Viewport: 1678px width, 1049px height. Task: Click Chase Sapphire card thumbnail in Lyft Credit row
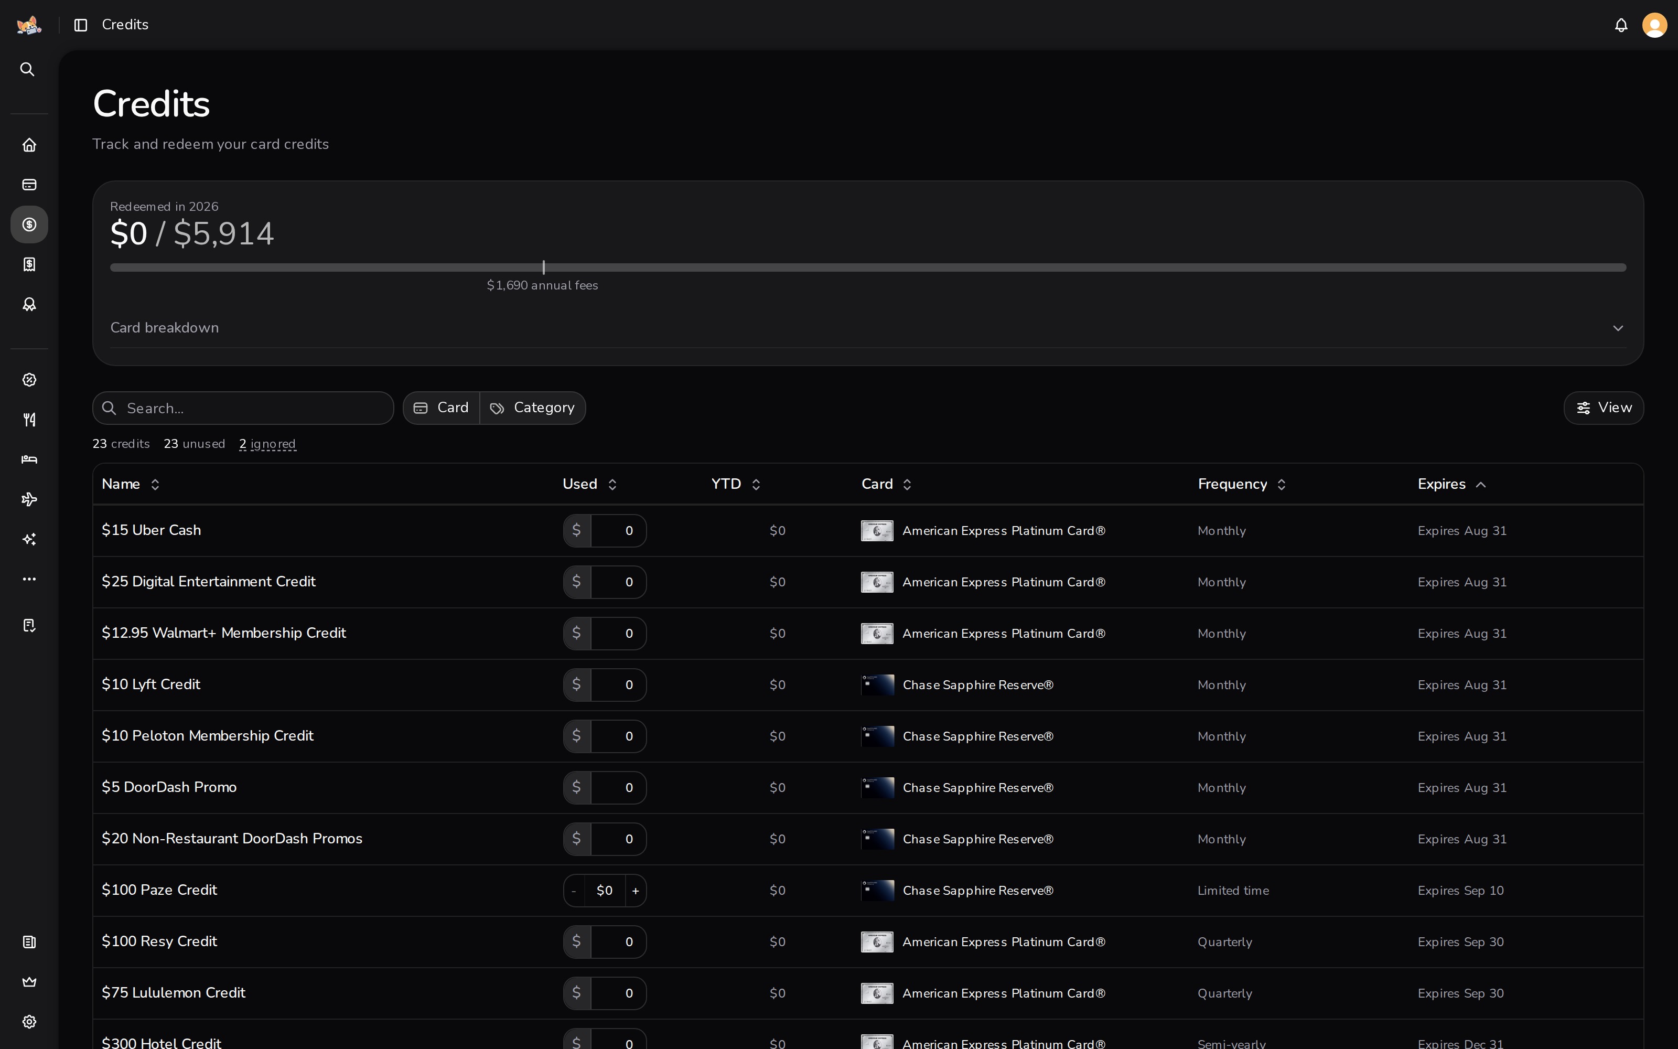(x=877, y=685)
